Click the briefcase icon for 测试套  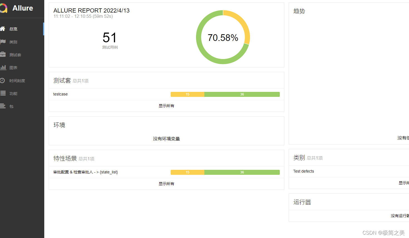[x=3, y=55]
